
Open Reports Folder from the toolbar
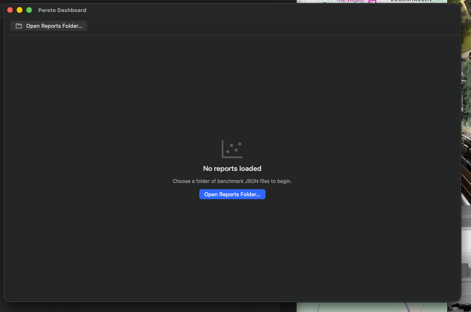(49, 26)
